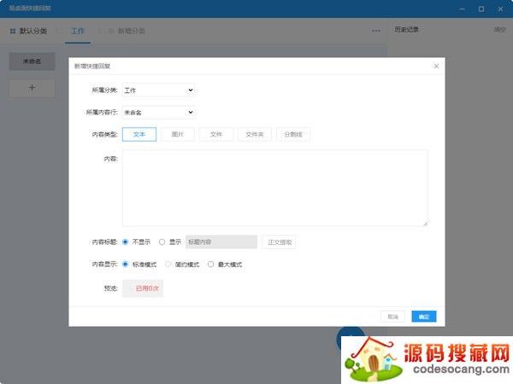The width and height of the screenshot is (513, 384).
Task: Confirm with the blue 确定 button
Action: click(x=424, y=317)
